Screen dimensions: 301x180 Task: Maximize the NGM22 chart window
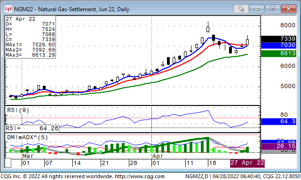coord(272,9)
